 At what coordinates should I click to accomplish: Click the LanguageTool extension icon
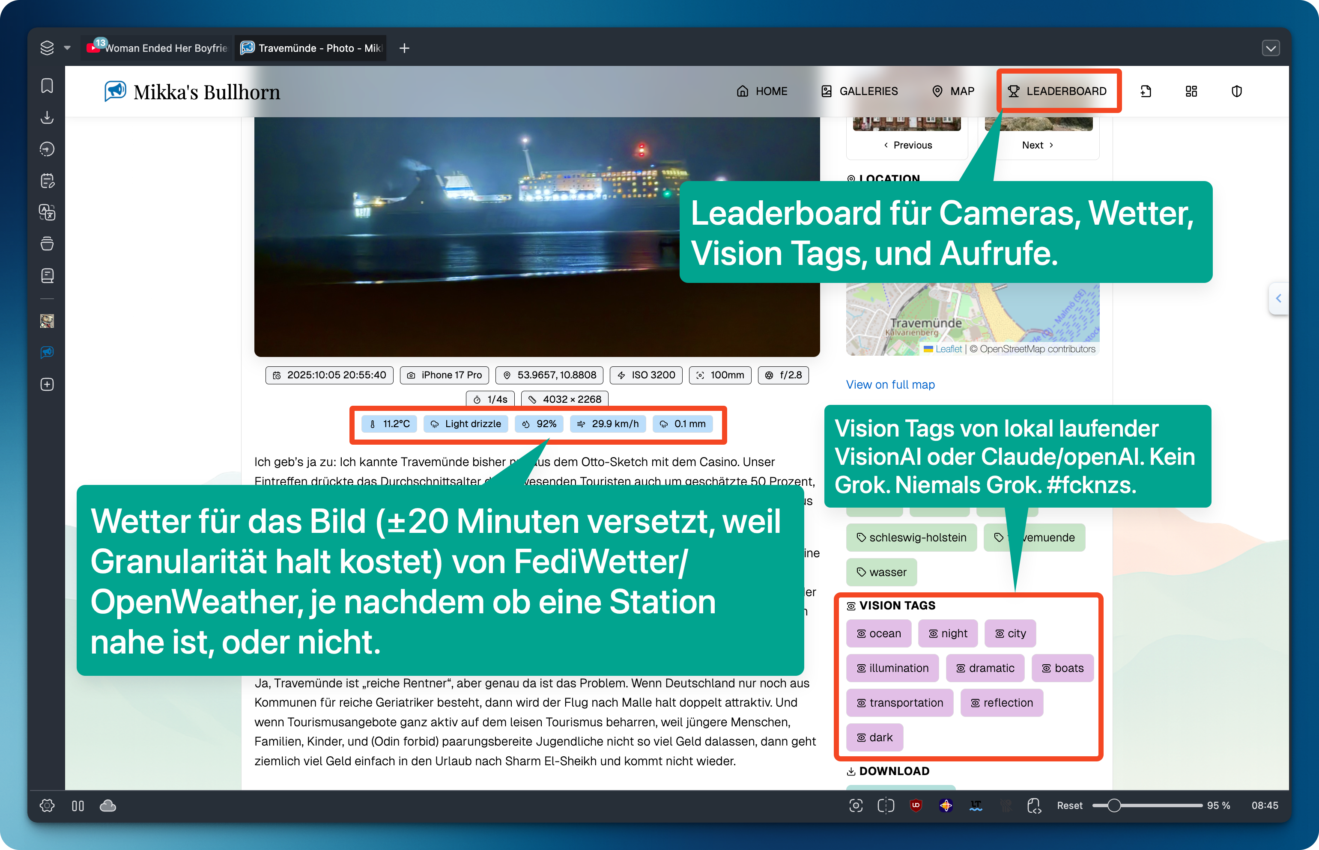[x=976, y=805]
